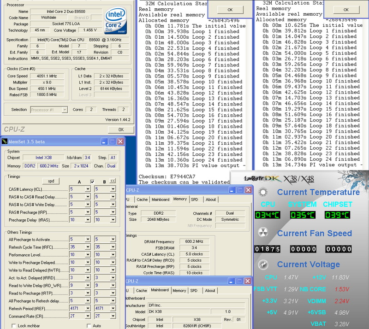Click the MemSet title bar app icon
Viewport: 369px width, 329px height.
(x=5, y=141)
